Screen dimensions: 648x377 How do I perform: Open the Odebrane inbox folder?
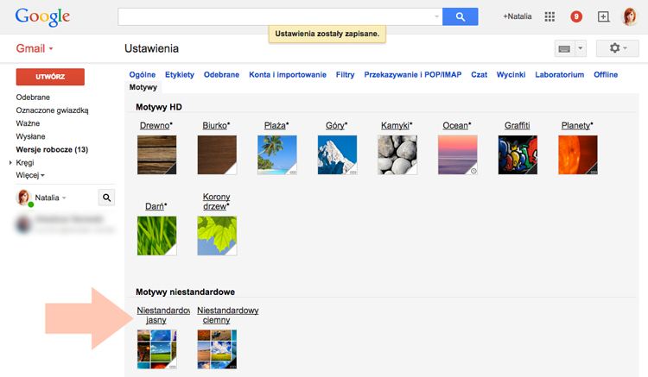coord(33,97)
